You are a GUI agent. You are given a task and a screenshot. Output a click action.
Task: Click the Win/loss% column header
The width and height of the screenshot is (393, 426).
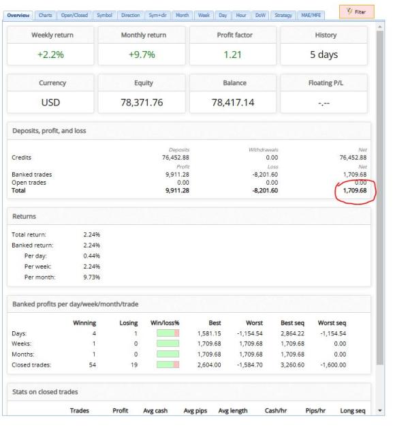(165, 323)
